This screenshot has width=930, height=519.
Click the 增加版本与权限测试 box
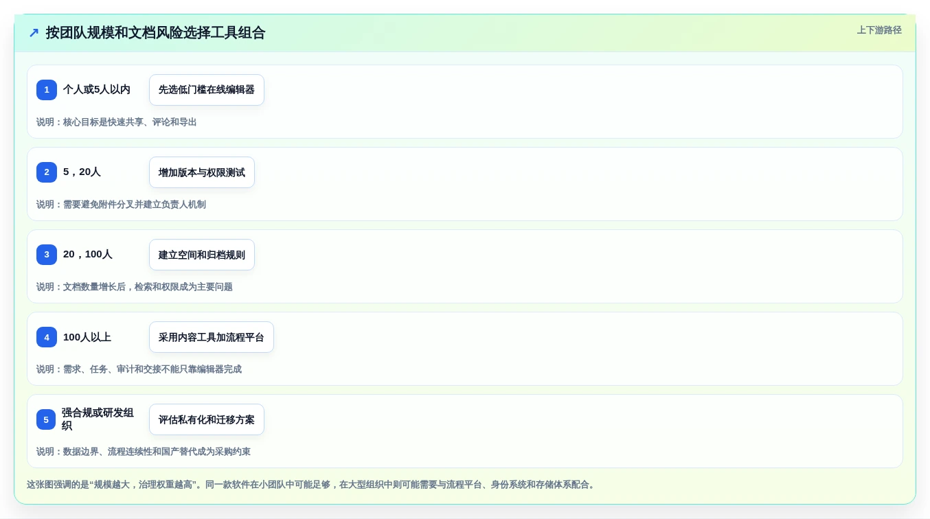pos(202,172)
